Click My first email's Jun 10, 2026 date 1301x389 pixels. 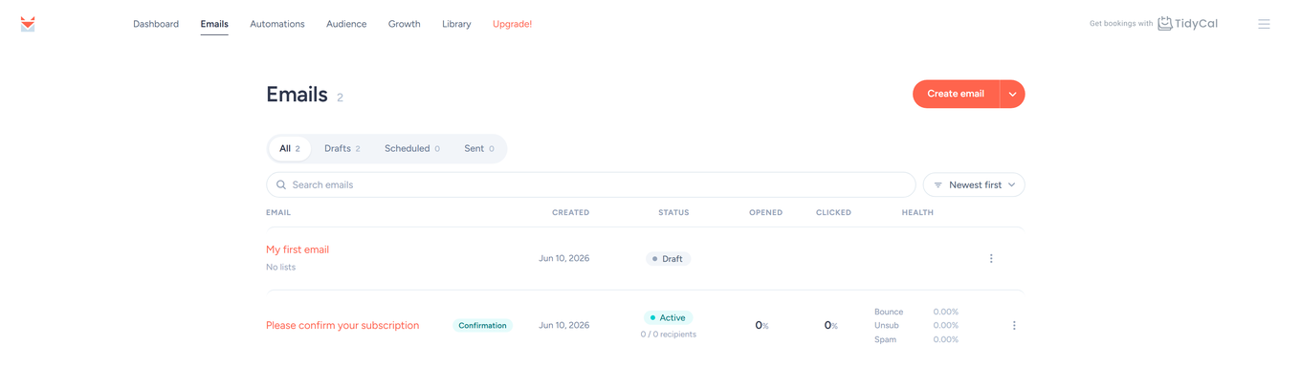[x=564, y=258]
